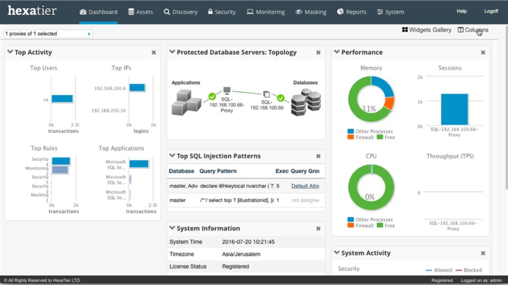Sort by the Query Pattern column header
508x285 pixels.
[x=218, y=171]
